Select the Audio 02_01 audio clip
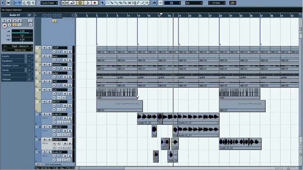 [x=198, y=131]
